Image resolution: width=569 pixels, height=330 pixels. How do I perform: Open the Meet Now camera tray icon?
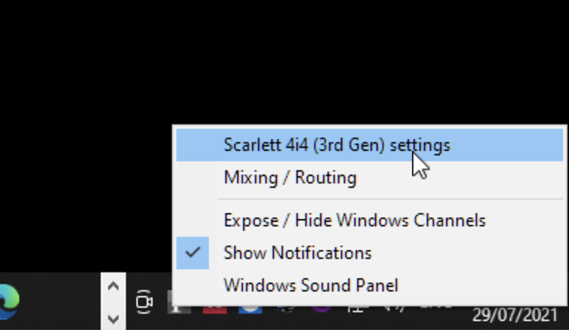point(144,301)
